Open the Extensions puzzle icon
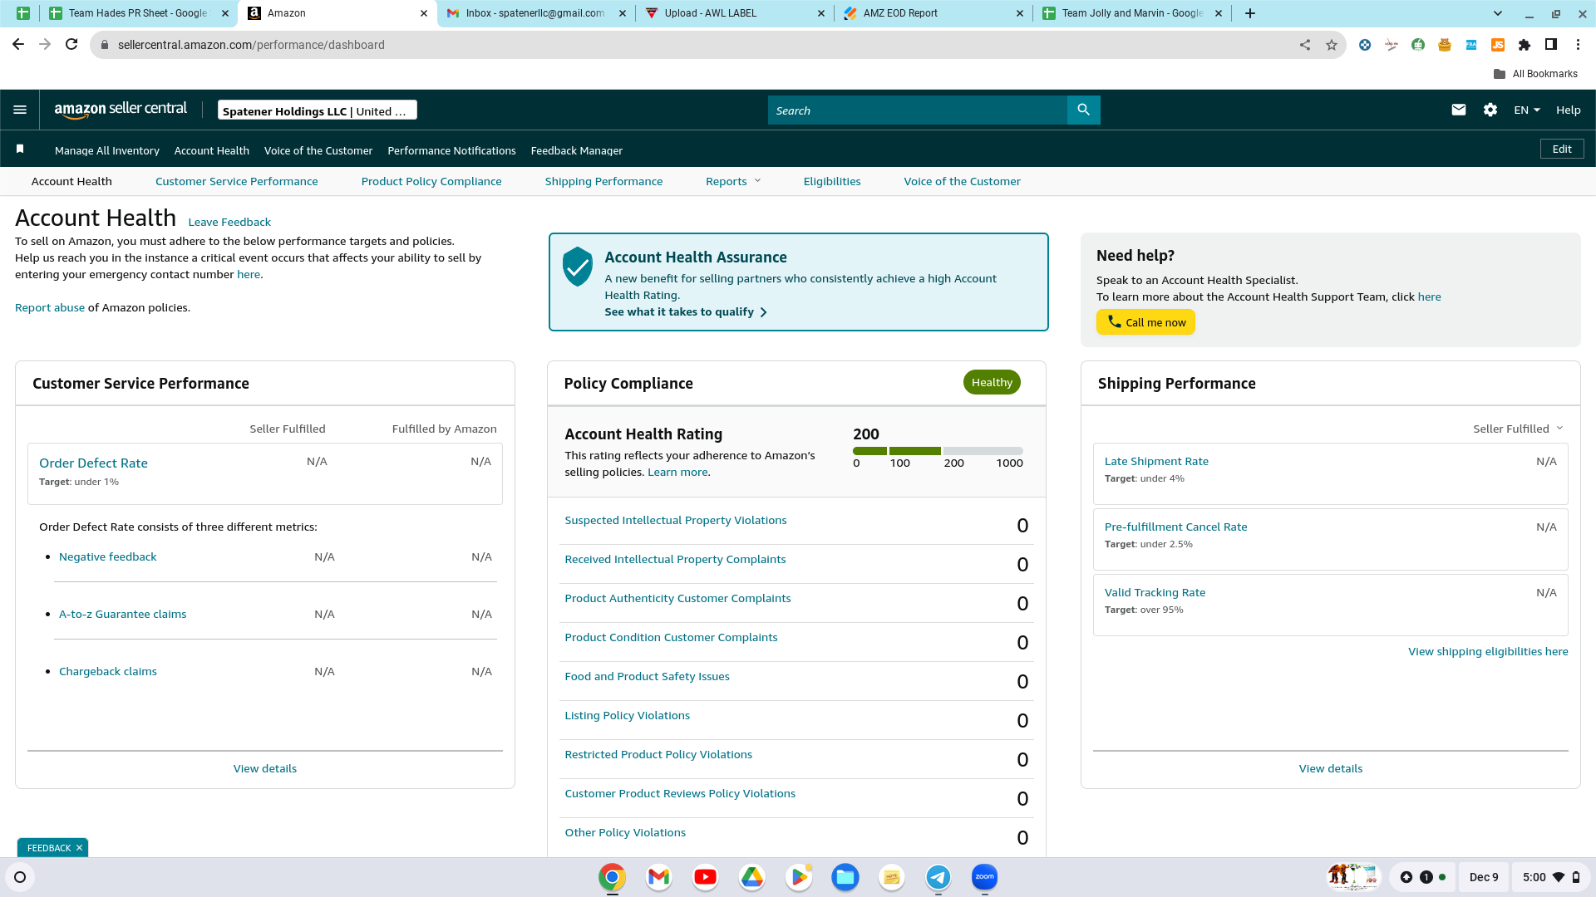Image resolution: width=1596 pixels, height=897 pixels. [1524, 45]
